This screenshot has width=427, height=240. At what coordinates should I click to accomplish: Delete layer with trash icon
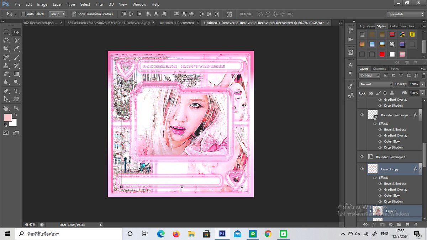[416, 225]
